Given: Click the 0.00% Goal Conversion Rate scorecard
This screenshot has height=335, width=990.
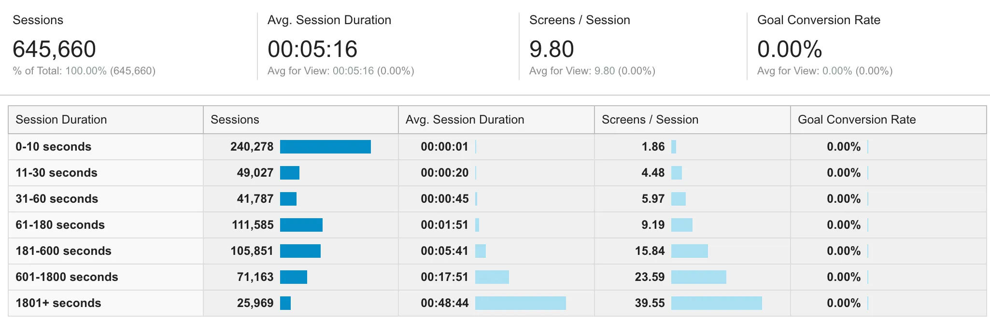Looking at the screenshot, I should pyautogui.click(x=790, y=49).
